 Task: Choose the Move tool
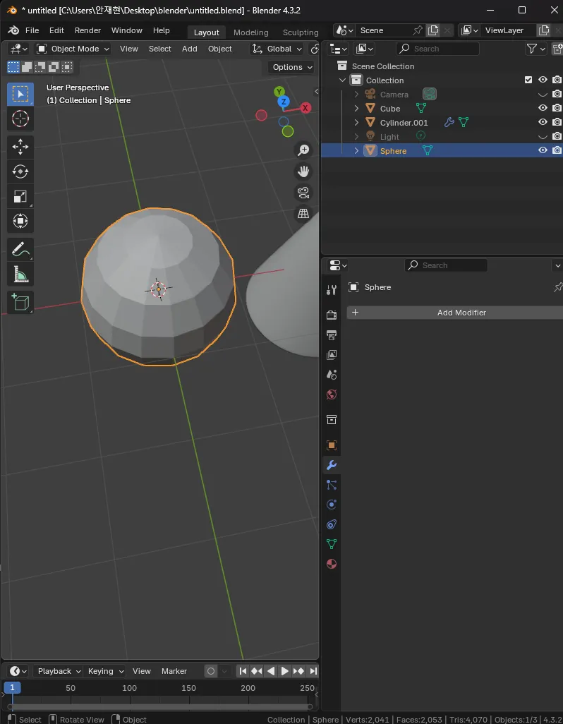pyautogui.click(x=20, y=147)
